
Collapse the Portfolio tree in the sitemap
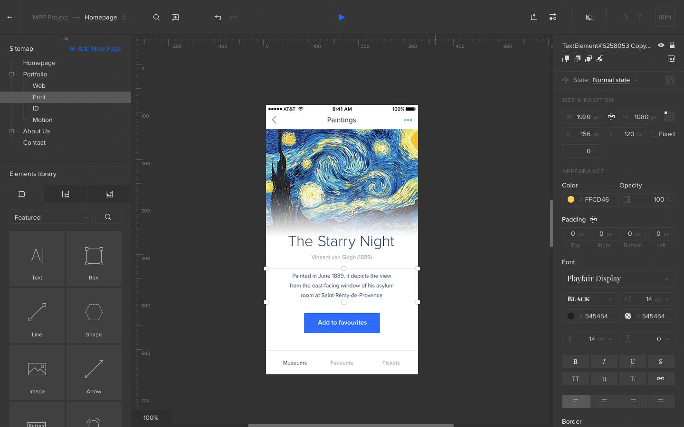[x=11, y=74]
